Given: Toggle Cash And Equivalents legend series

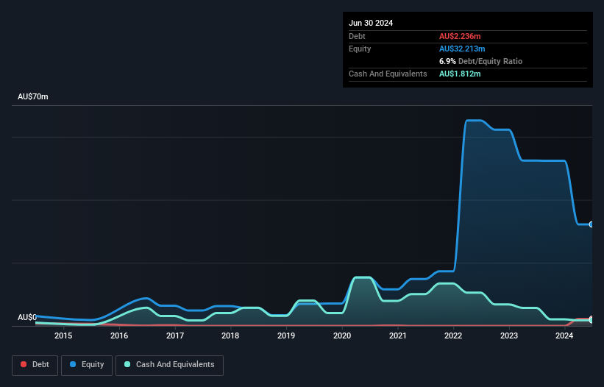Looking at the screenshot, I should [169, 365].
